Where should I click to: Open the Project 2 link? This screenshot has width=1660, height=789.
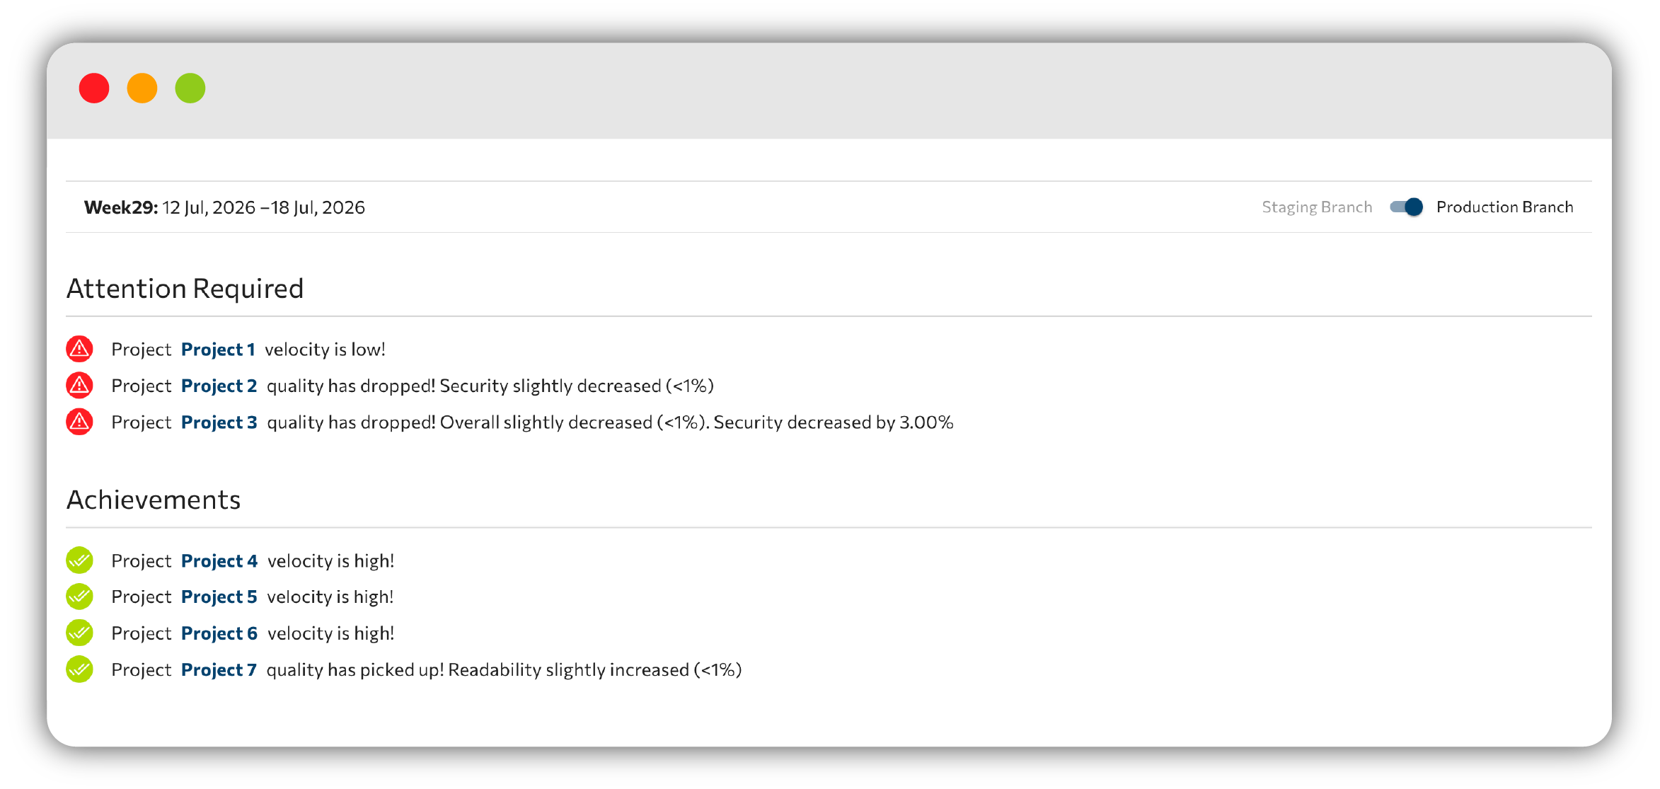(219, 386)
